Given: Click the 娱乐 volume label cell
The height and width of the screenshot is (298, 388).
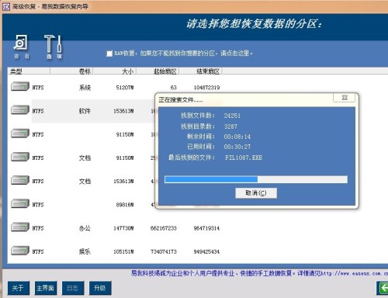Looking at the screenshot, I should [85, 251].
